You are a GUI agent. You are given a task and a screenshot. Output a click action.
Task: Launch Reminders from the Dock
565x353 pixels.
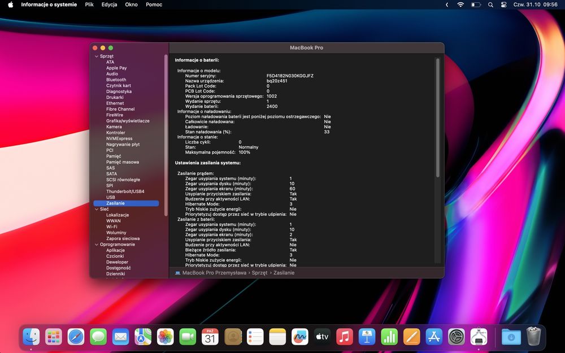tap(255, 337)
